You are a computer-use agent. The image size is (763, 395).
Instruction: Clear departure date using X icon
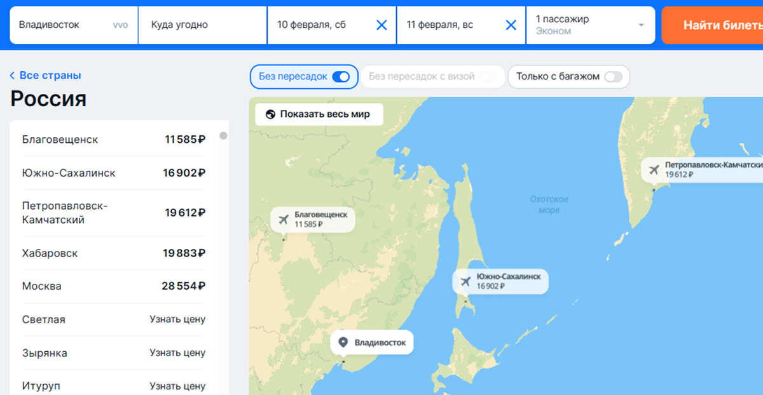381,25
